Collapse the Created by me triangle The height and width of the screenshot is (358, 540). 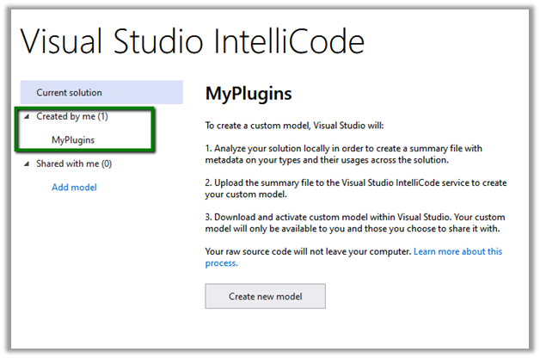(x=27, y=116)
